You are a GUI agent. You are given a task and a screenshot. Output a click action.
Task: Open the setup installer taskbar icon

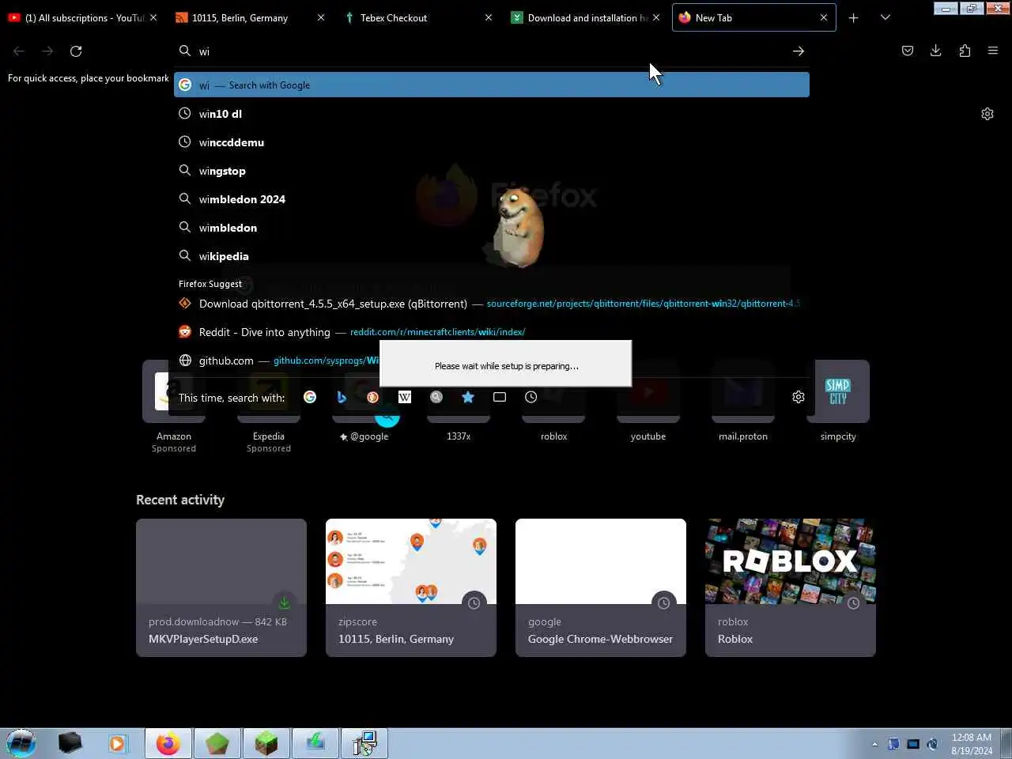(x=364, y=743)
